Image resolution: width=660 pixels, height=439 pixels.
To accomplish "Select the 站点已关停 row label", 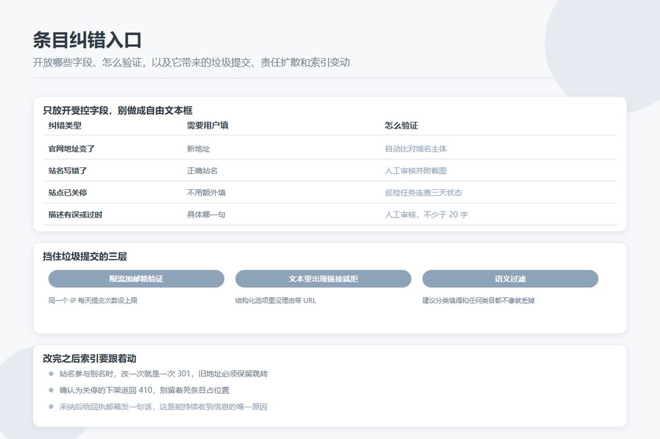I will click(x=68, y=192).
